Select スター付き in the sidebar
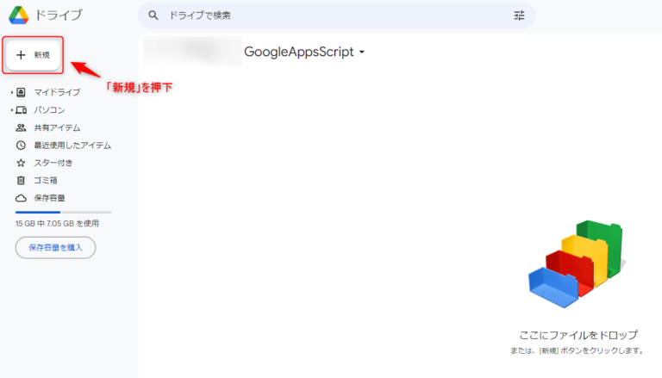This screenshot has width=662, height=378. point(53,163)
